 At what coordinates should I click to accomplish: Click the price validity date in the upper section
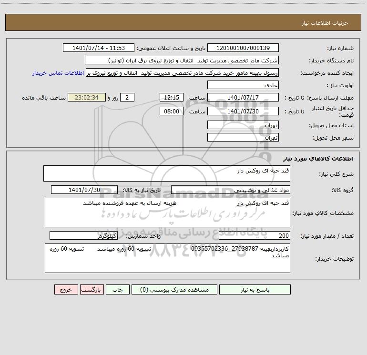click(243, 111)
